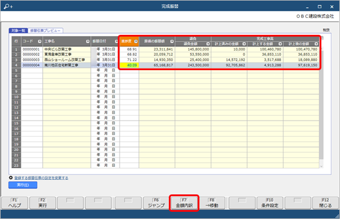The width and height of the screenshot is (340, 219).
Task: Click the 14,930,350 cost transfer cell
Action: [157, 60]
